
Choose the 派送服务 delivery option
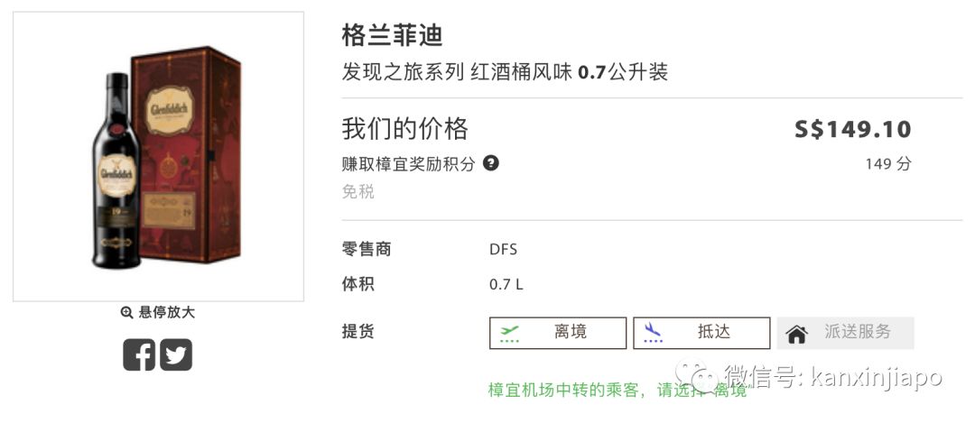click(x=845, y=333)
